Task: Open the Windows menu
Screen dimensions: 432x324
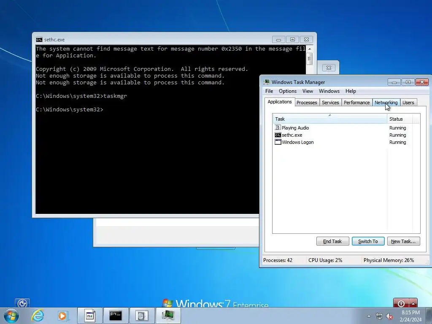Action: (x=329, y=91)
